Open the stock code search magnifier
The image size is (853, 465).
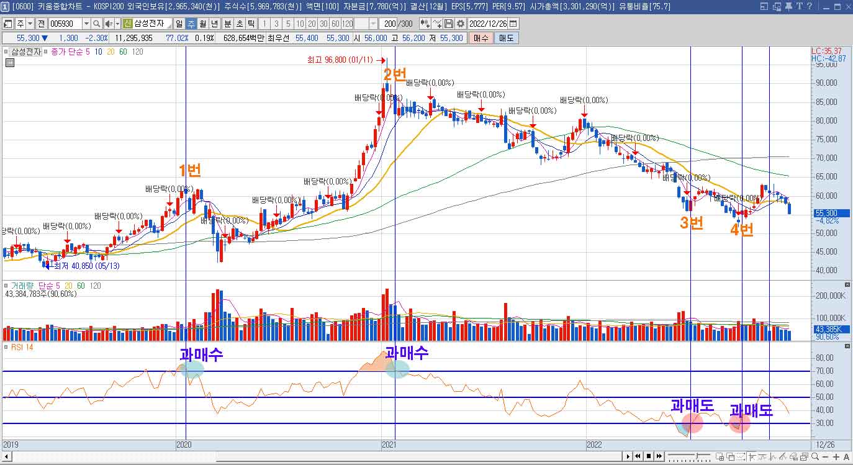(97, 24)
